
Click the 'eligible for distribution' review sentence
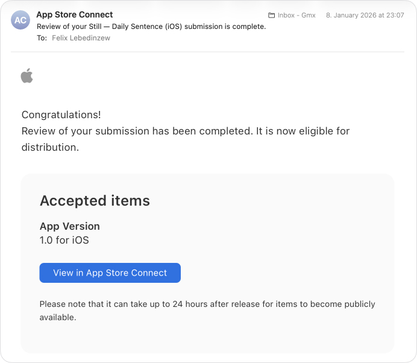[186, 139]
